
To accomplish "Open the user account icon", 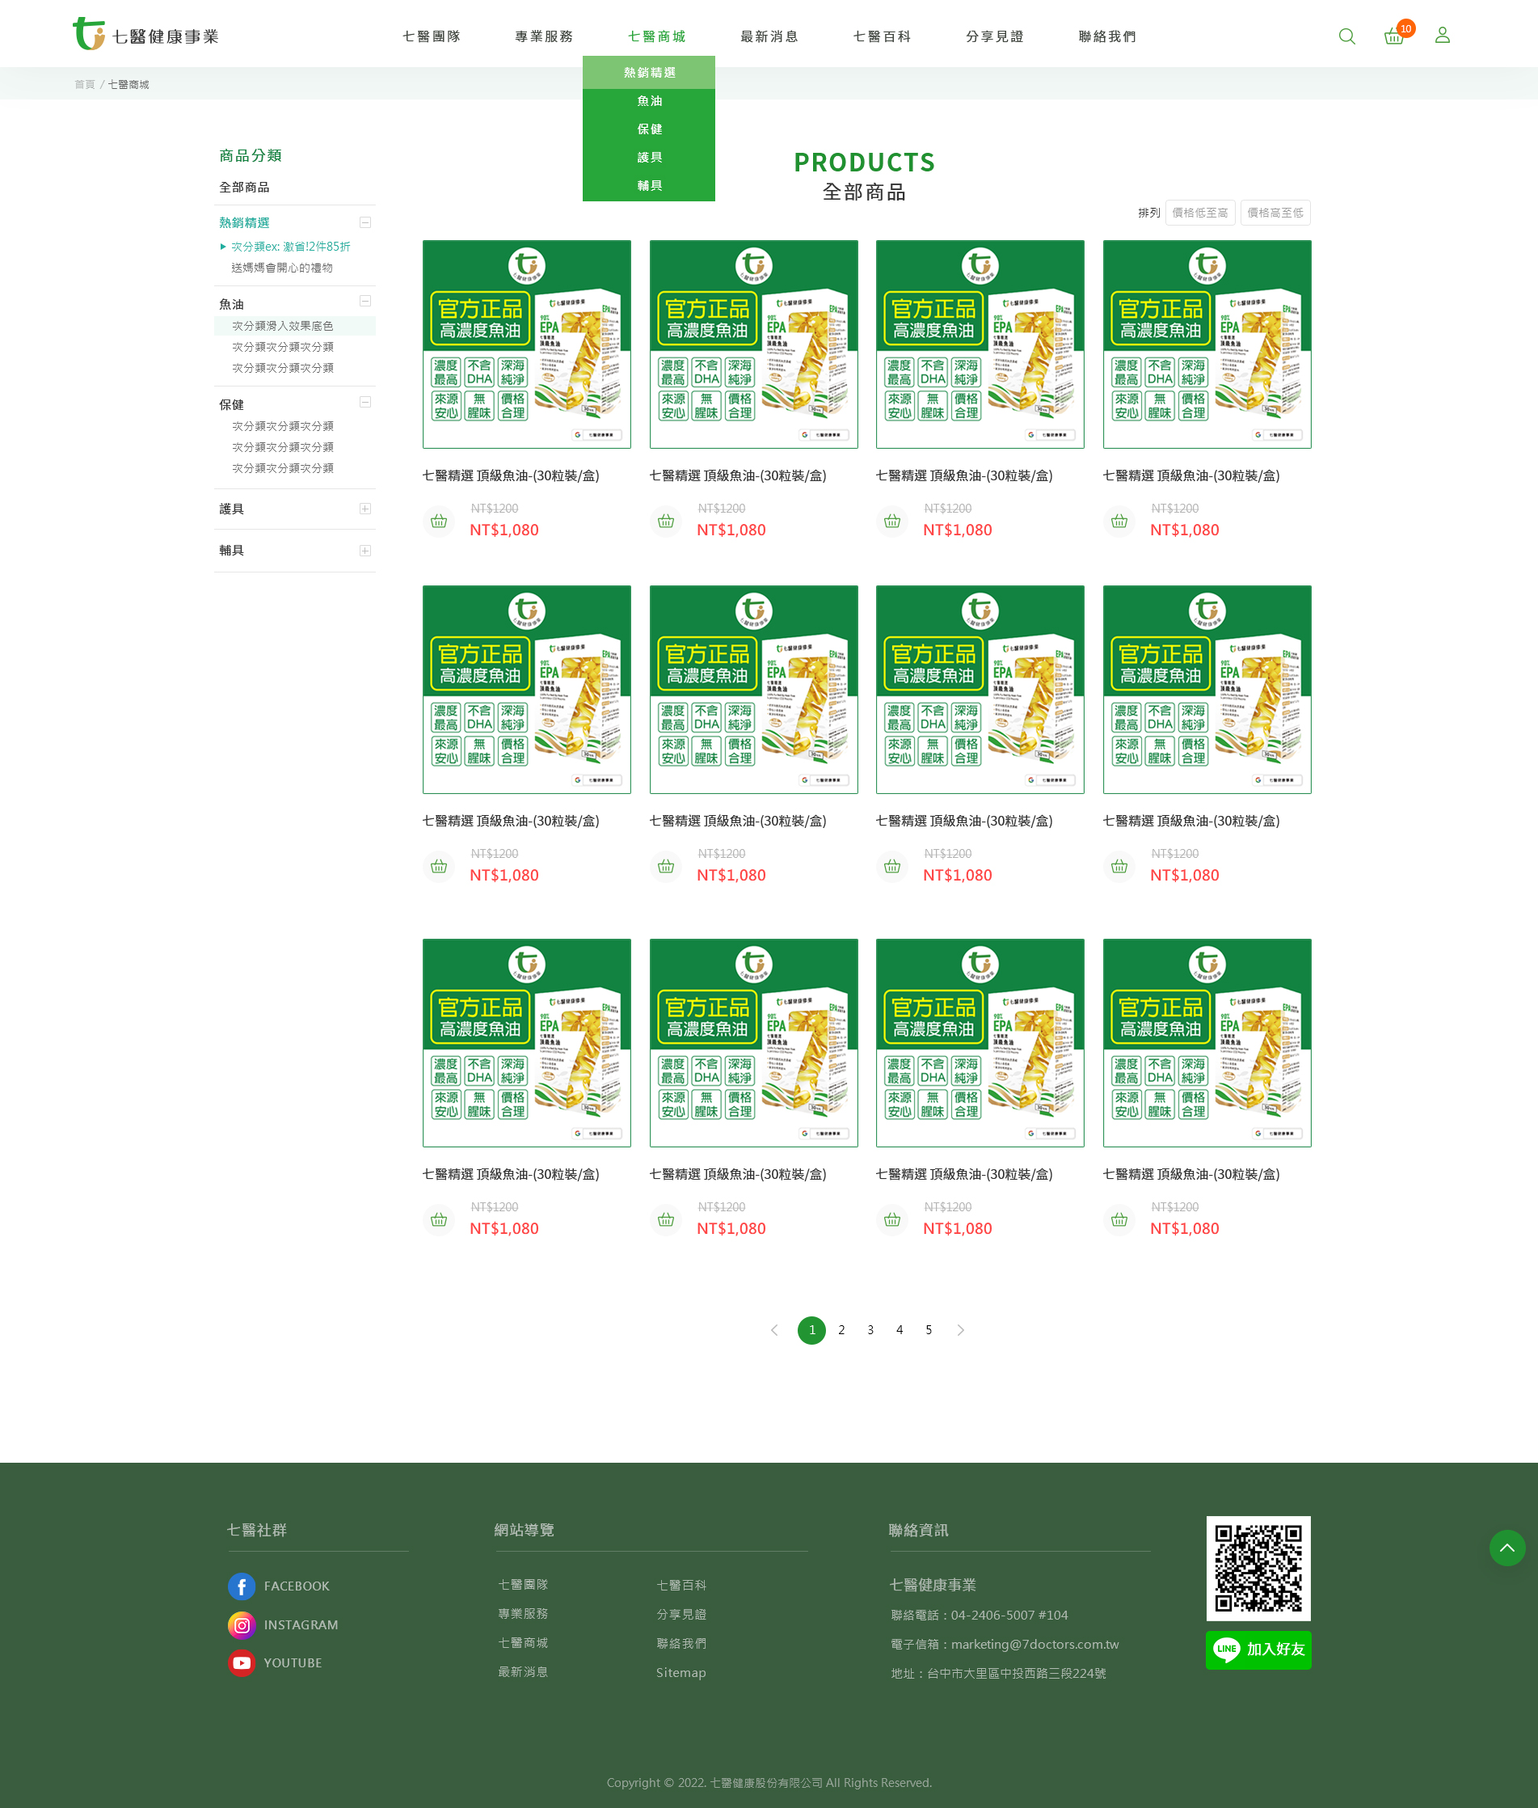I will (x=1442, y=35).
